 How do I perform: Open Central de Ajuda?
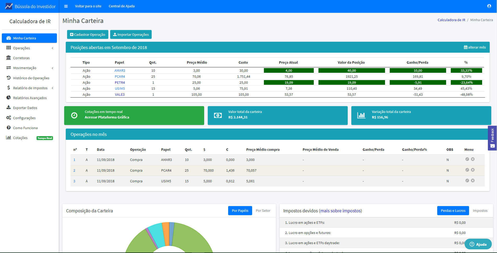(122, 6)
